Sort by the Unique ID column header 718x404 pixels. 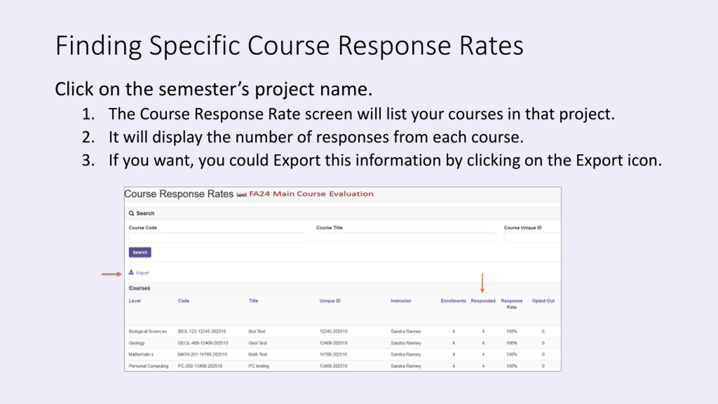(x=330, y=301)
